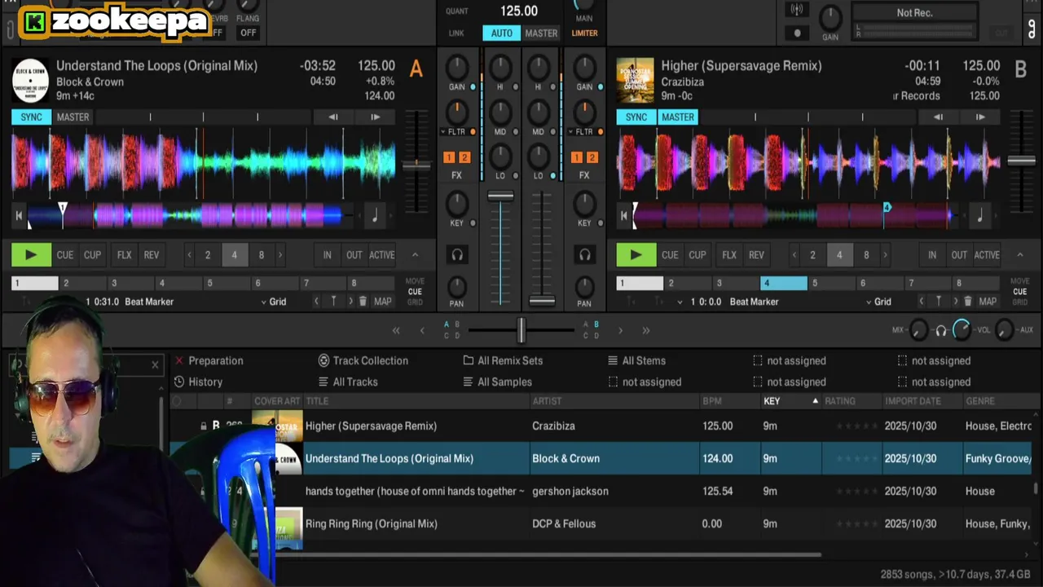Click Deck B musical note keylock icon
This screenshot has height=587, width=1043.
979,216
